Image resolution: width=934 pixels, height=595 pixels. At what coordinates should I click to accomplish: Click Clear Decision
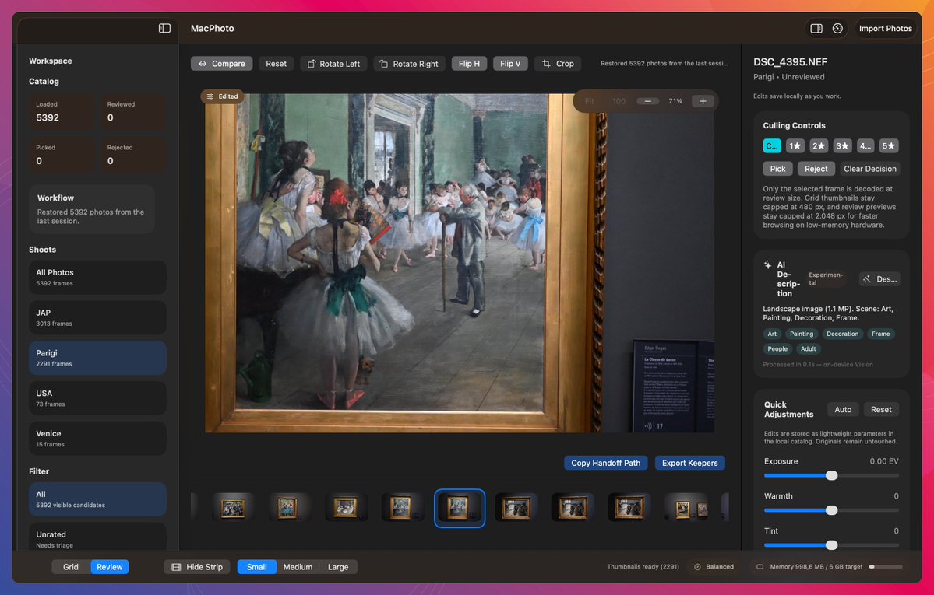tap(869, 169)
